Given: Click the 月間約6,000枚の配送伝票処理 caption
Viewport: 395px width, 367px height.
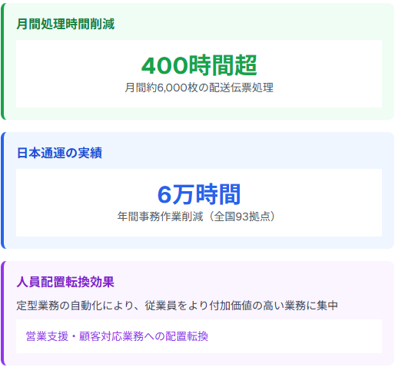Looking at the screenshot, I should click(199, 88).
